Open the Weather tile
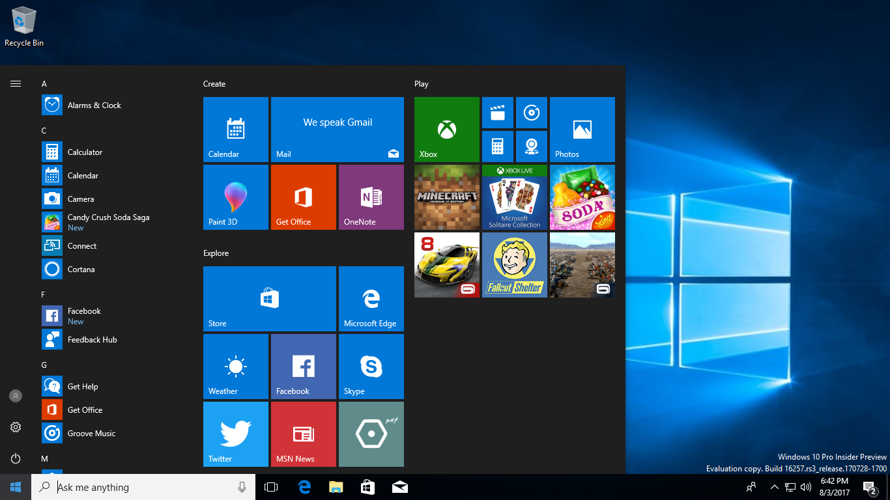Screen dimensions: 890x500 coord(236,367)
